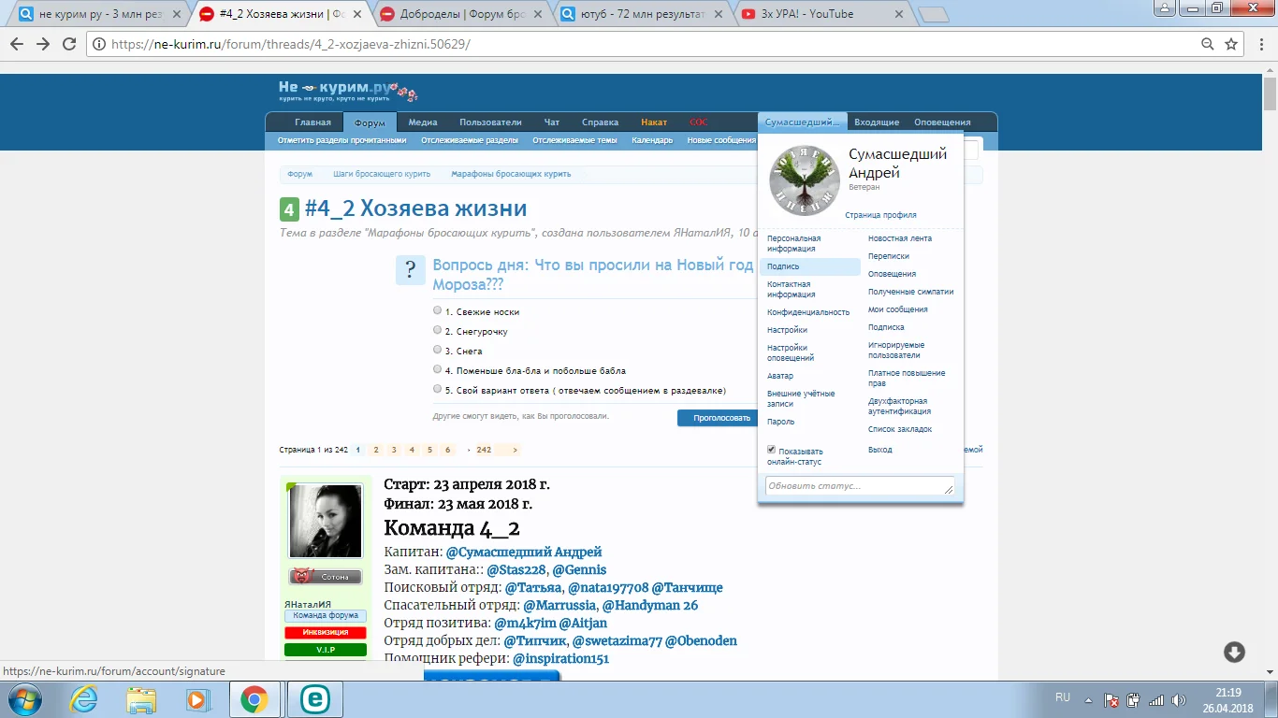The height and width of the screenshot is (718, 1278).
Task: Go to thread page 2
Action: [x=376, y=450]
